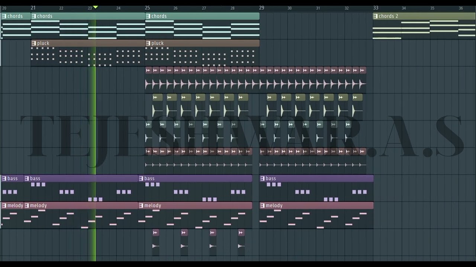Click icon of second bass clip before bar 21

(x=27, y=179)
